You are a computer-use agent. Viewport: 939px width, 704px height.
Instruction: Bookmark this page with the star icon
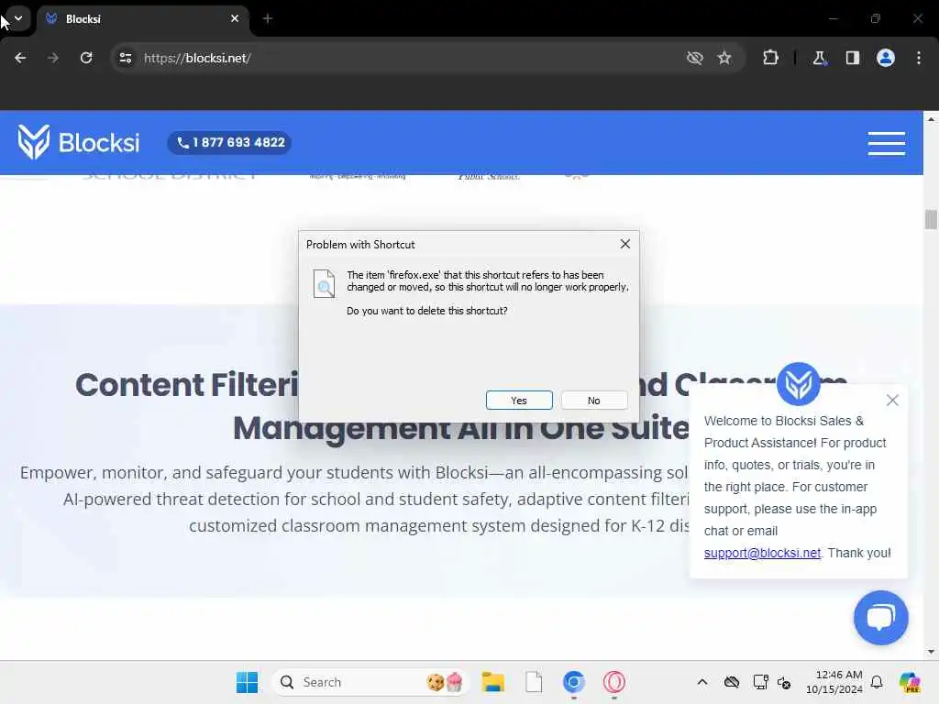724,58
